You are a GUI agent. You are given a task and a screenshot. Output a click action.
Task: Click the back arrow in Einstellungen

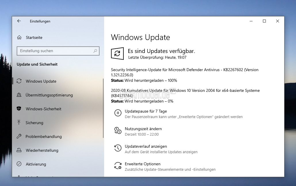[x=19, y=21]
